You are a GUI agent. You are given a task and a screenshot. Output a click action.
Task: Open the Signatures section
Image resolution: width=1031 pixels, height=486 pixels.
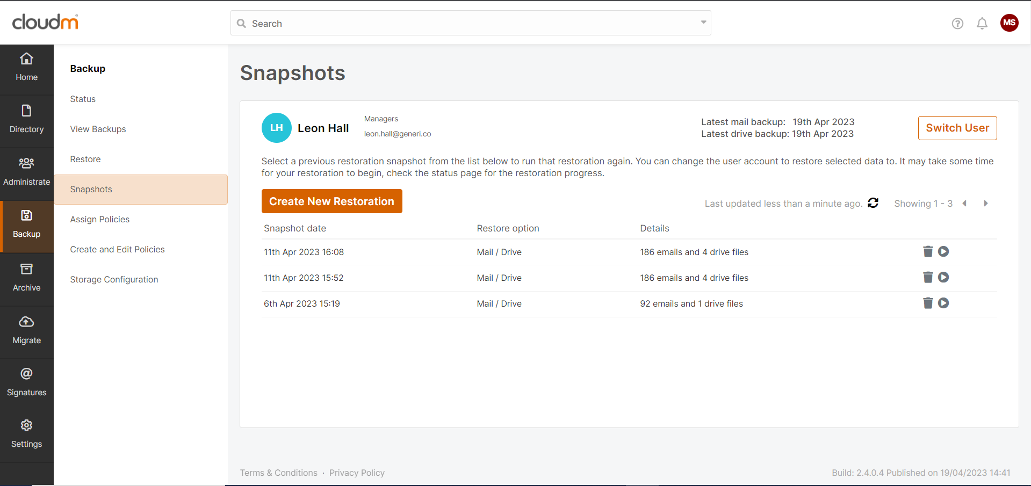[26, 382]
